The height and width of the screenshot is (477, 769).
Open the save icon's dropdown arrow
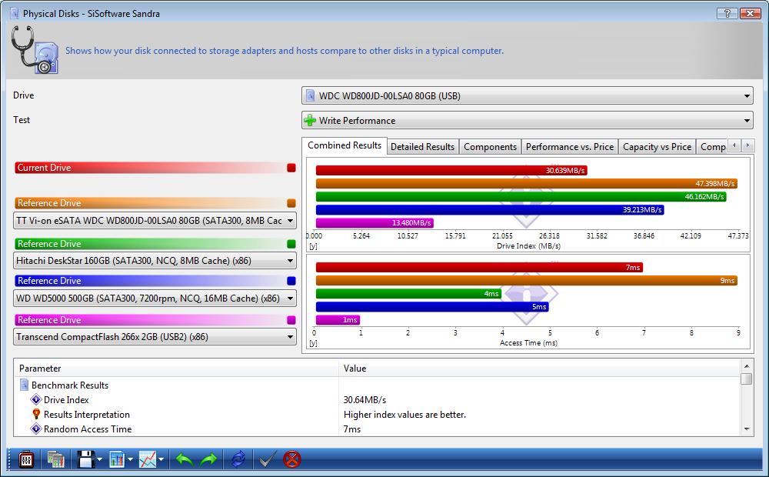coord(99,460)
